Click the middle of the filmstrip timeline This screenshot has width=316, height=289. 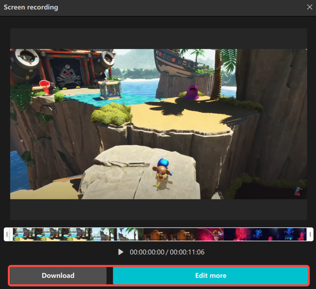pos(158,234)
